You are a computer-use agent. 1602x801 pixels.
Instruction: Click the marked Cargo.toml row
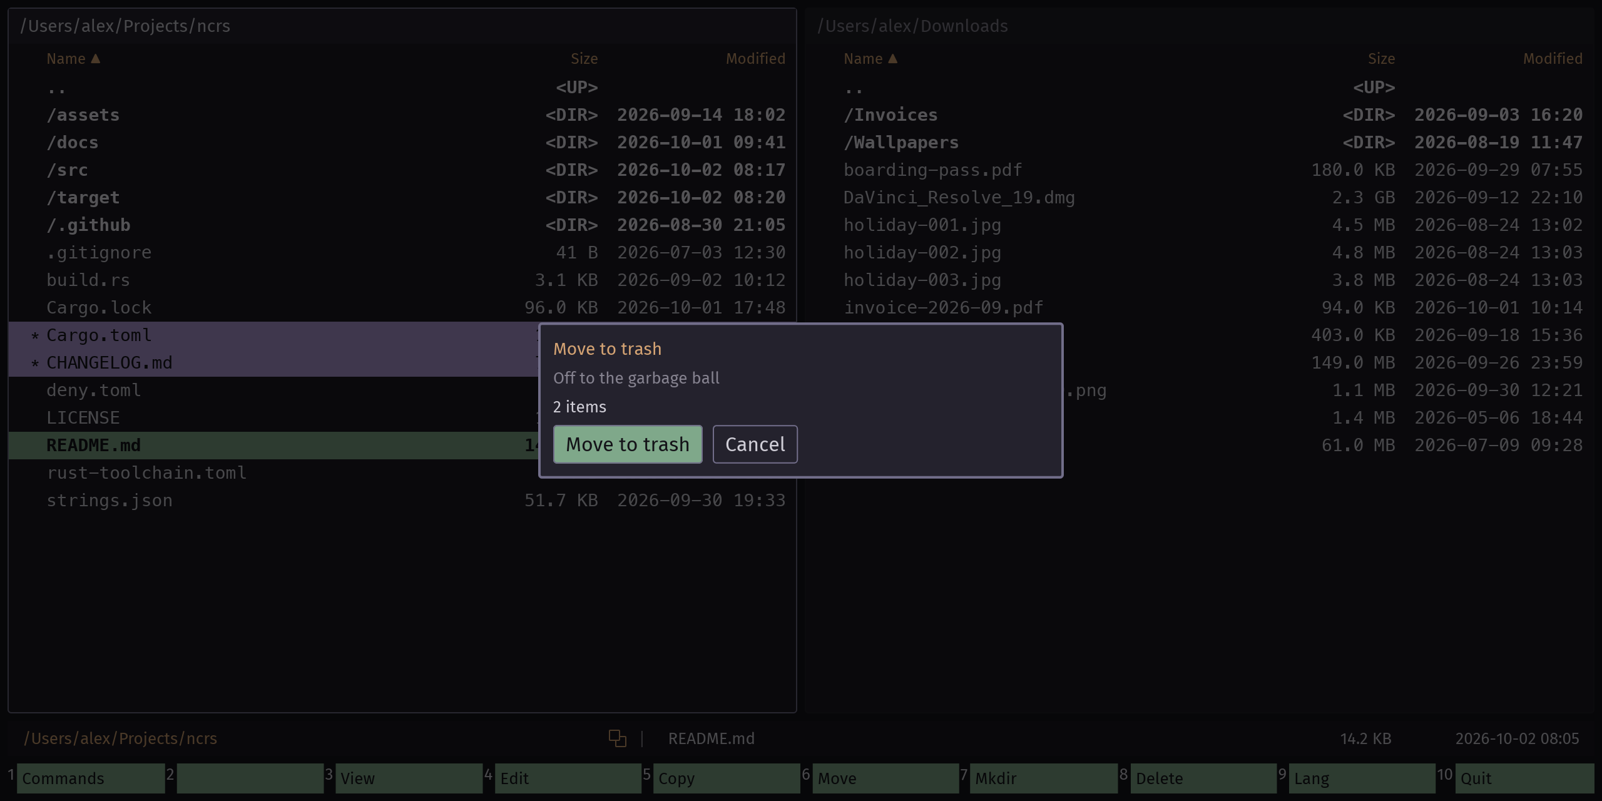tap(273, 335)
